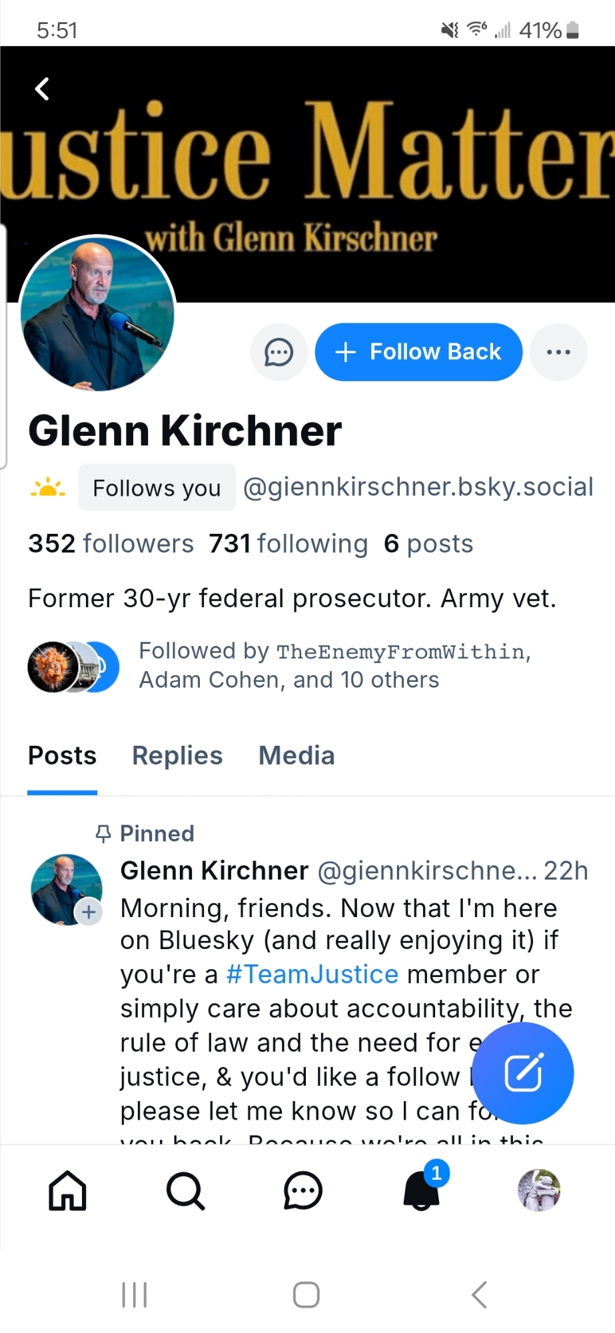View the 731 following list
Image resolution: width=615 pixels, height=1333 pixels.
(288, 544)
